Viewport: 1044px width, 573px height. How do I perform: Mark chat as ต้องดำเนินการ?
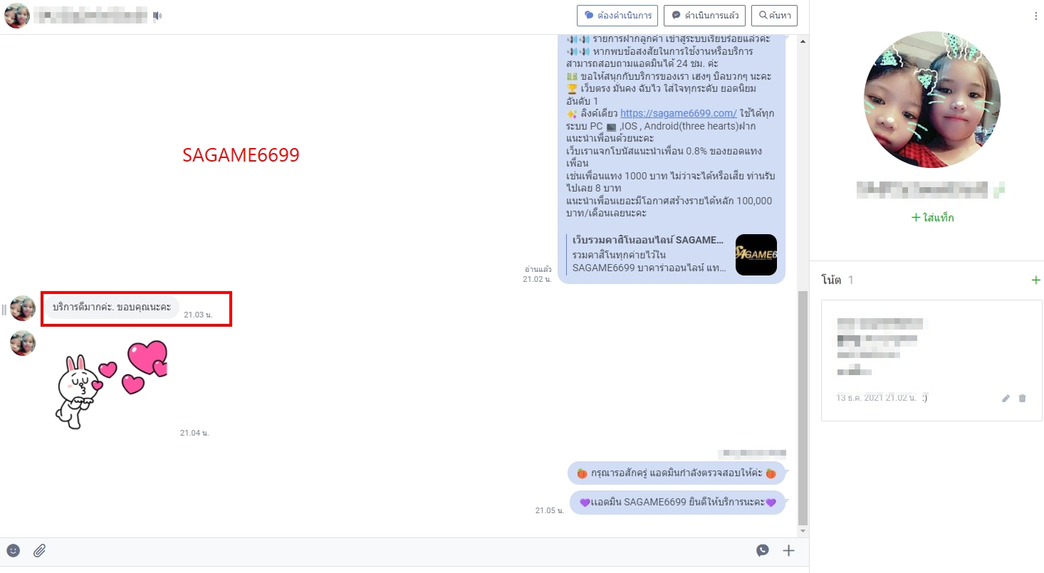[x=617, y=16]
